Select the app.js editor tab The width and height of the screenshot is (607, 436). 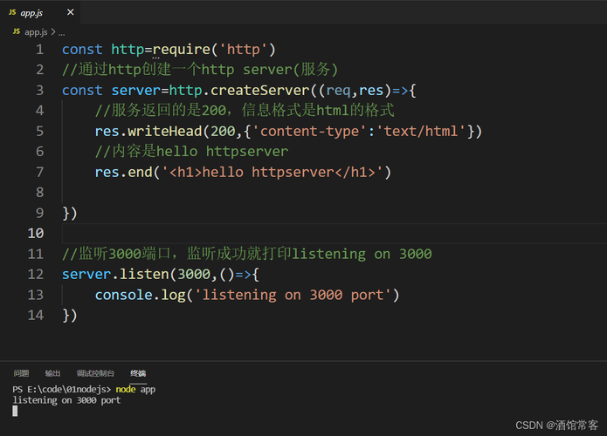coord(41,12)
